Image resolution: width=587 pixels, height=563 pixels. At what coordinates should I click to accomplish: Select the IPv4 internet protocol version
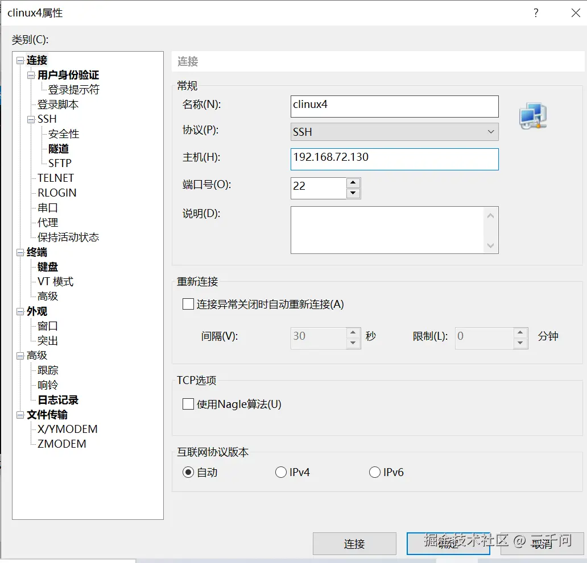tap(281, 472)
